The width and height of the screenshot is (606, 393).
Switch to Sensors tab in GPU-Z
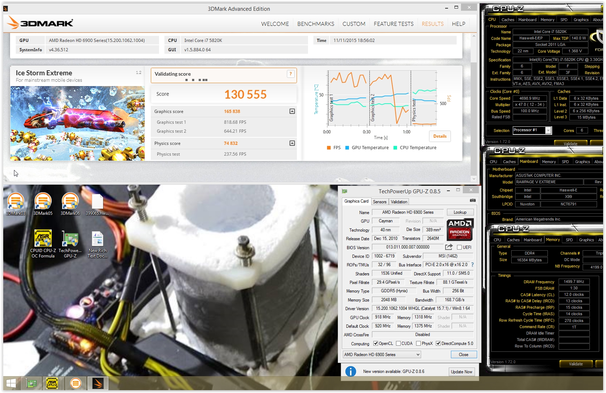click(x=379, y=202)
